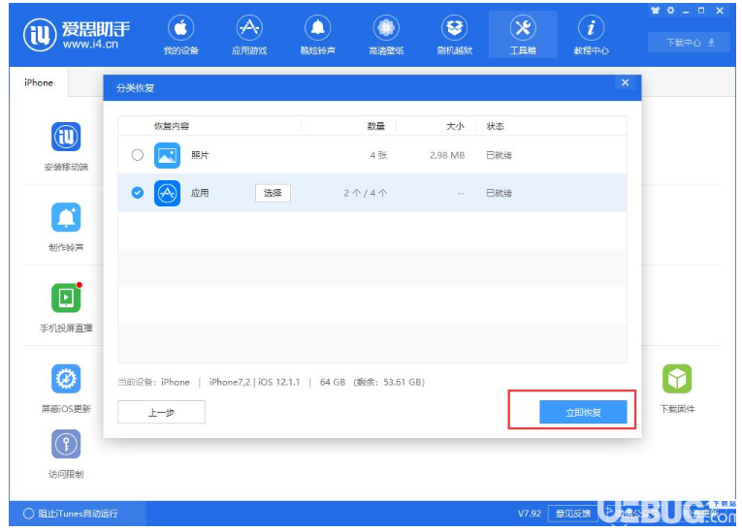Click the 已就绪 status in 应用 row
Viewport: 742px width, 532px height.
pyautogui.click(x=499, y=193)
